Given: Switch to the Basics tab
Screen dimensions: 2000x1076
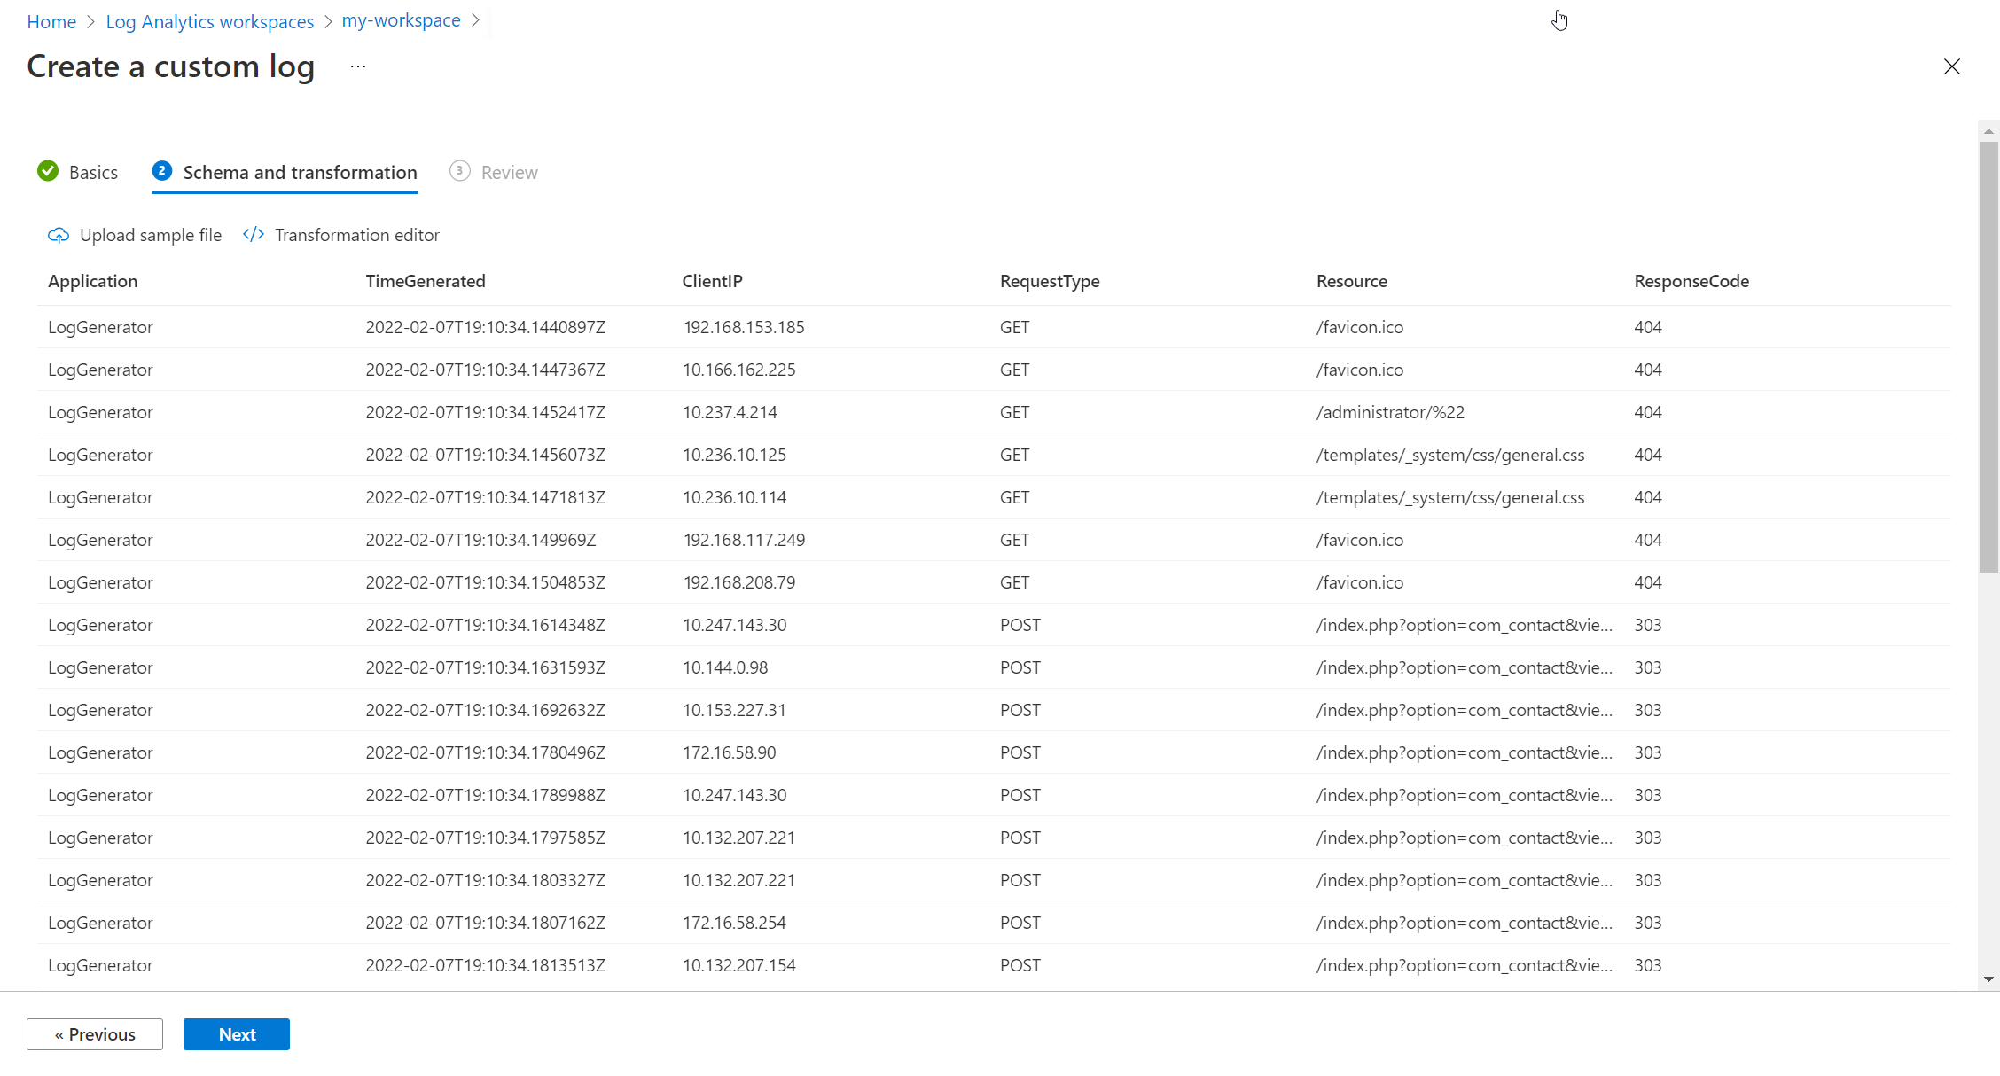Looking at the screenshot, I should [x=93, y=171].
